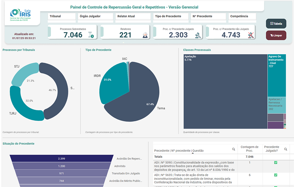Click the green checkmark for ADI Nº 5635

coord(276,175)
